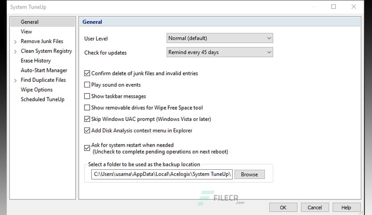Image resolution: width=372 pixels, height=215 pixels.
Task: Enable Show removable drives for Wipe tool
Action: tap(87, 107)
